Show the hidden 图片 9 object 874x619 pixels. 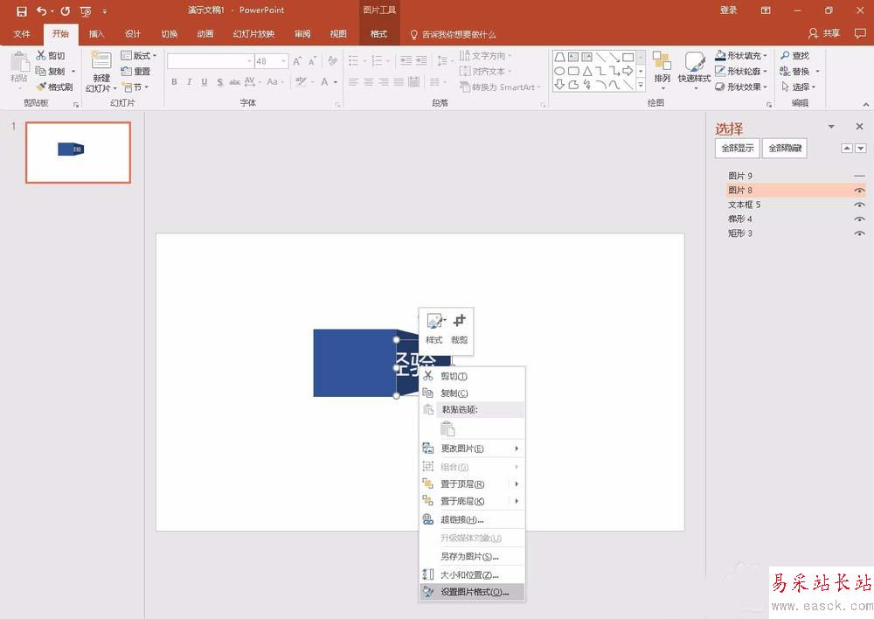pos(859,176)
